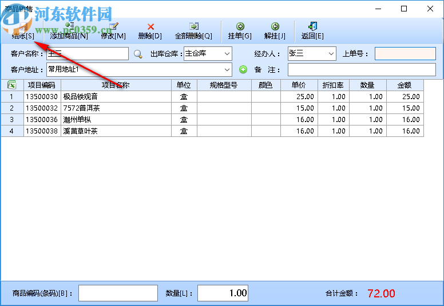Click the 修改[M] edit icon
The height and width of the screenshot is (306, 444).
click(113, 26)
